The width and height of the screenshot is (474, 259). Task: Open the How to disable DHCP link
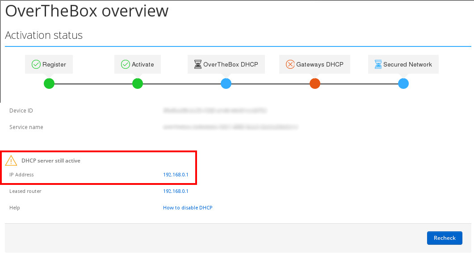click(x=188, y=208)
